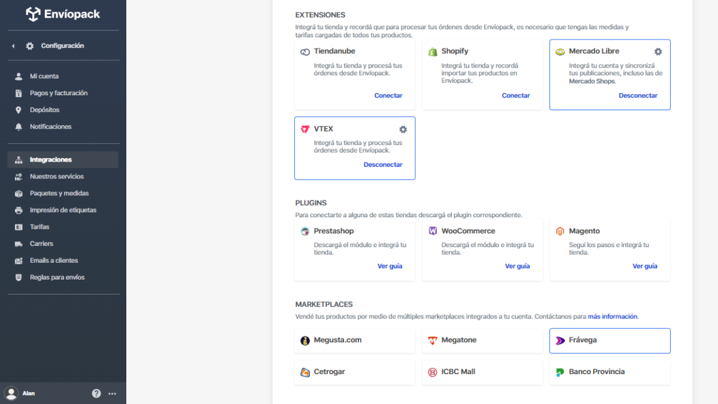The width and height of the screenshot is (718, 404).
Task: Open the three-dots more menu
Action: pyautogui.click(x=112, y=394)
